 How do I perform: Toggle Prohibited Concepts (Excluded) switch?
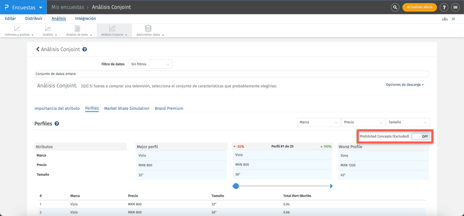[x=421, y=137]
